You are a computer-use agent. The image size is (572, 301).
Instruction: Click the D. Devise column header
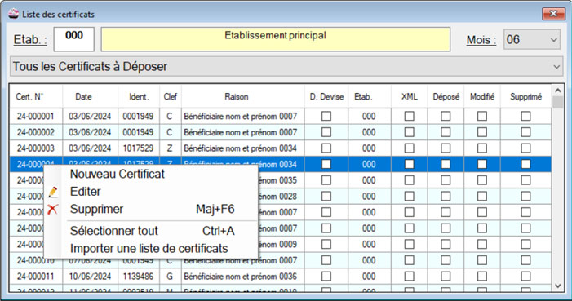pos(326,97)
